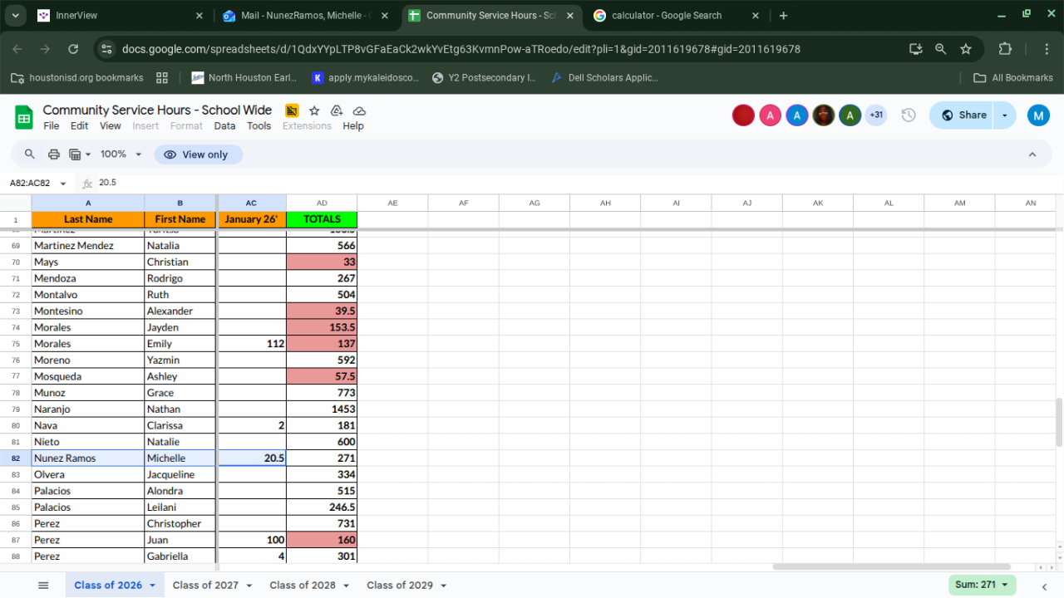The height and width of the screenshot is (598, 1064).
Task: Open the apply.mykaleidosco... bookmark
Action: click(x=366, y=78)
